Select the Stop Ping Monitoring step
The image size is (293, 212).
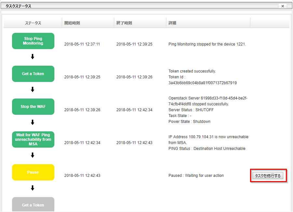[33, 41]
